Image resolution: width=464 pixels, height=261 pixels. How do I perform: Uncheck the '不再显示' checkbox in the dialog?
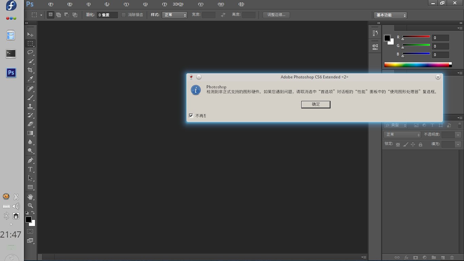[191, 116]
